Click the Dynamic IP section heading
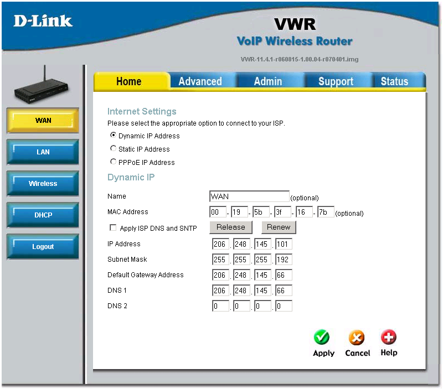Viewport: 443px width, 389px height. click(131, 177)
